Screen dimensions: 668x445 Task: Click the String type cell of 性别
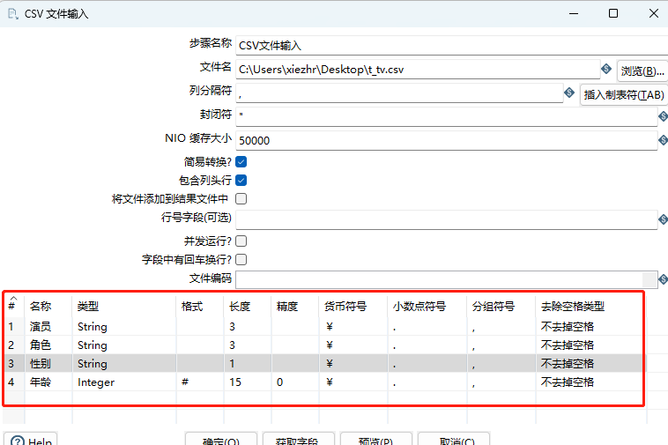(x=124, y=363)
